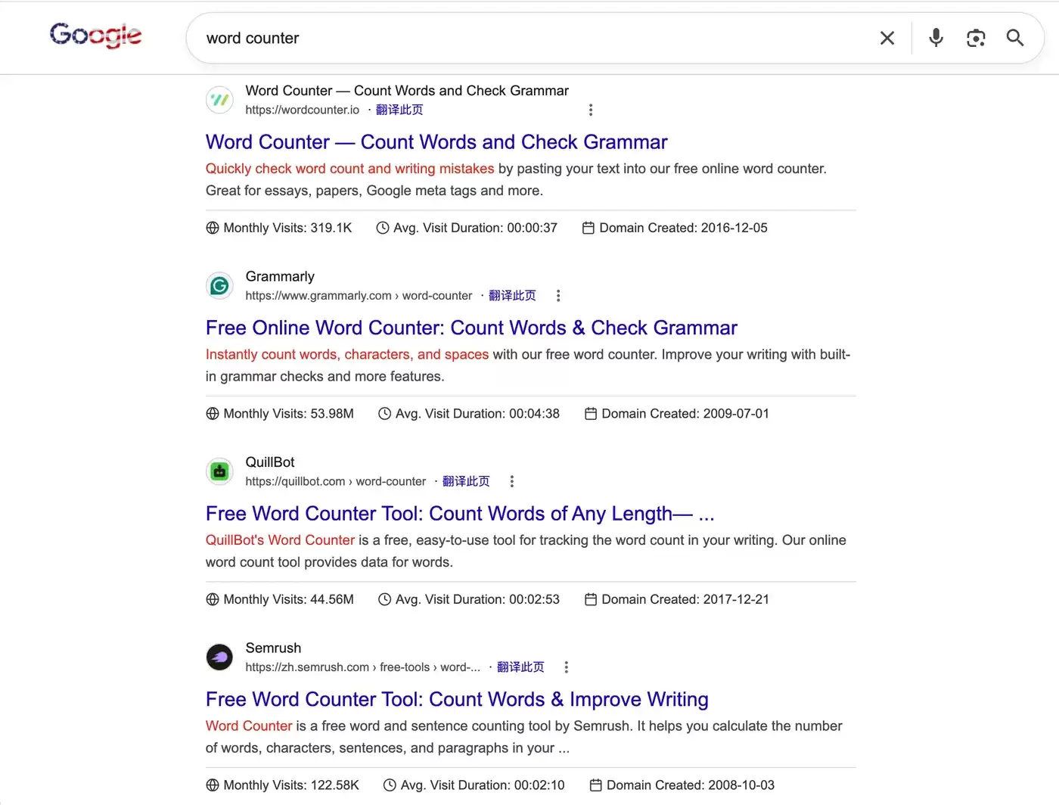Click the Semrush favicon icon

(219, 657)
